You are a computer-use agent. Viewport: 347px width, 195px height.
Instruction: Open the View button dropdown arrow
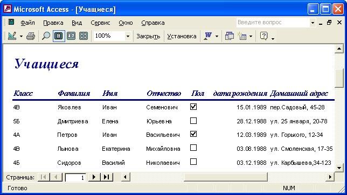point(21,36)
